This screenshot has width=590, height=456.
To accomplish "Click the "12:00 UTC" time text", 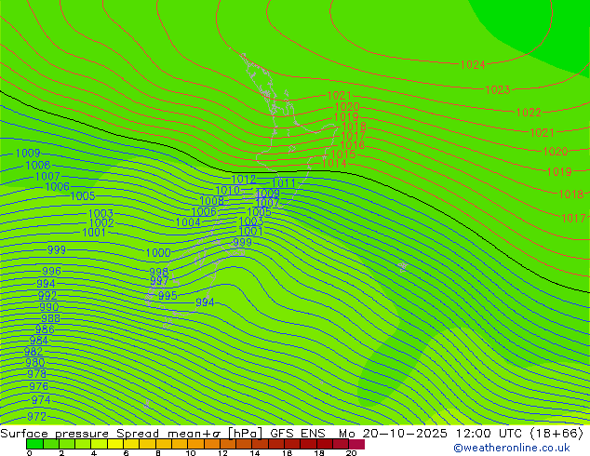I will (488, 434).
